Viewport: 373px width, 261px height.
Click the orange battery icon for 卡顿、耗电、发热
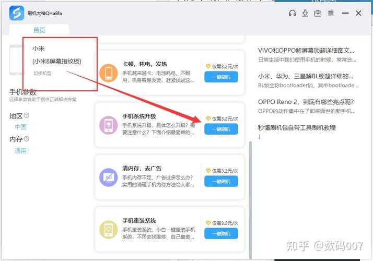coord(109,73)
